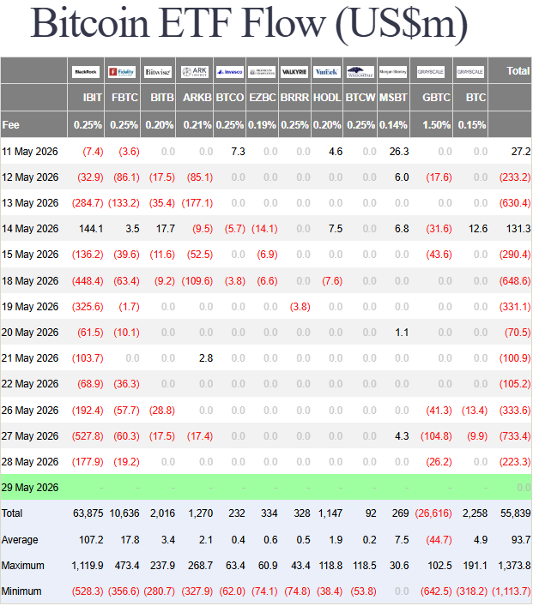533x606 pixels.
Task: Select the BITB ticker header
Action: pyautogui.click(x=162, y=98)
